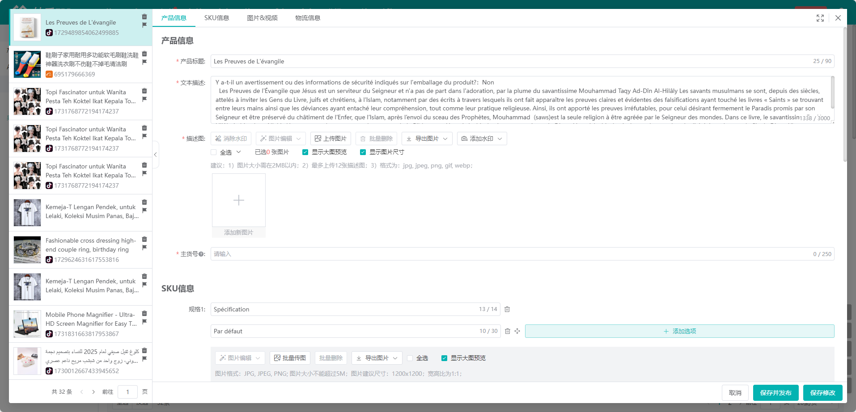Click the 保存修改 button
This screenshot has height=412, width=856.
point(823,393)
